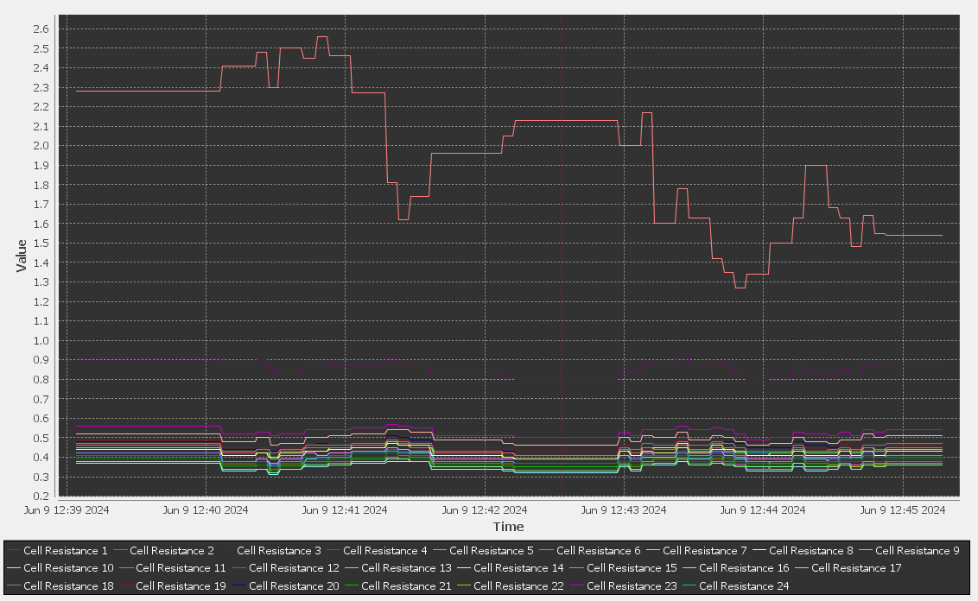Click the Cell Resistance 7 legend label
This screenshot has width=978, height=601.
coord(704,550)
